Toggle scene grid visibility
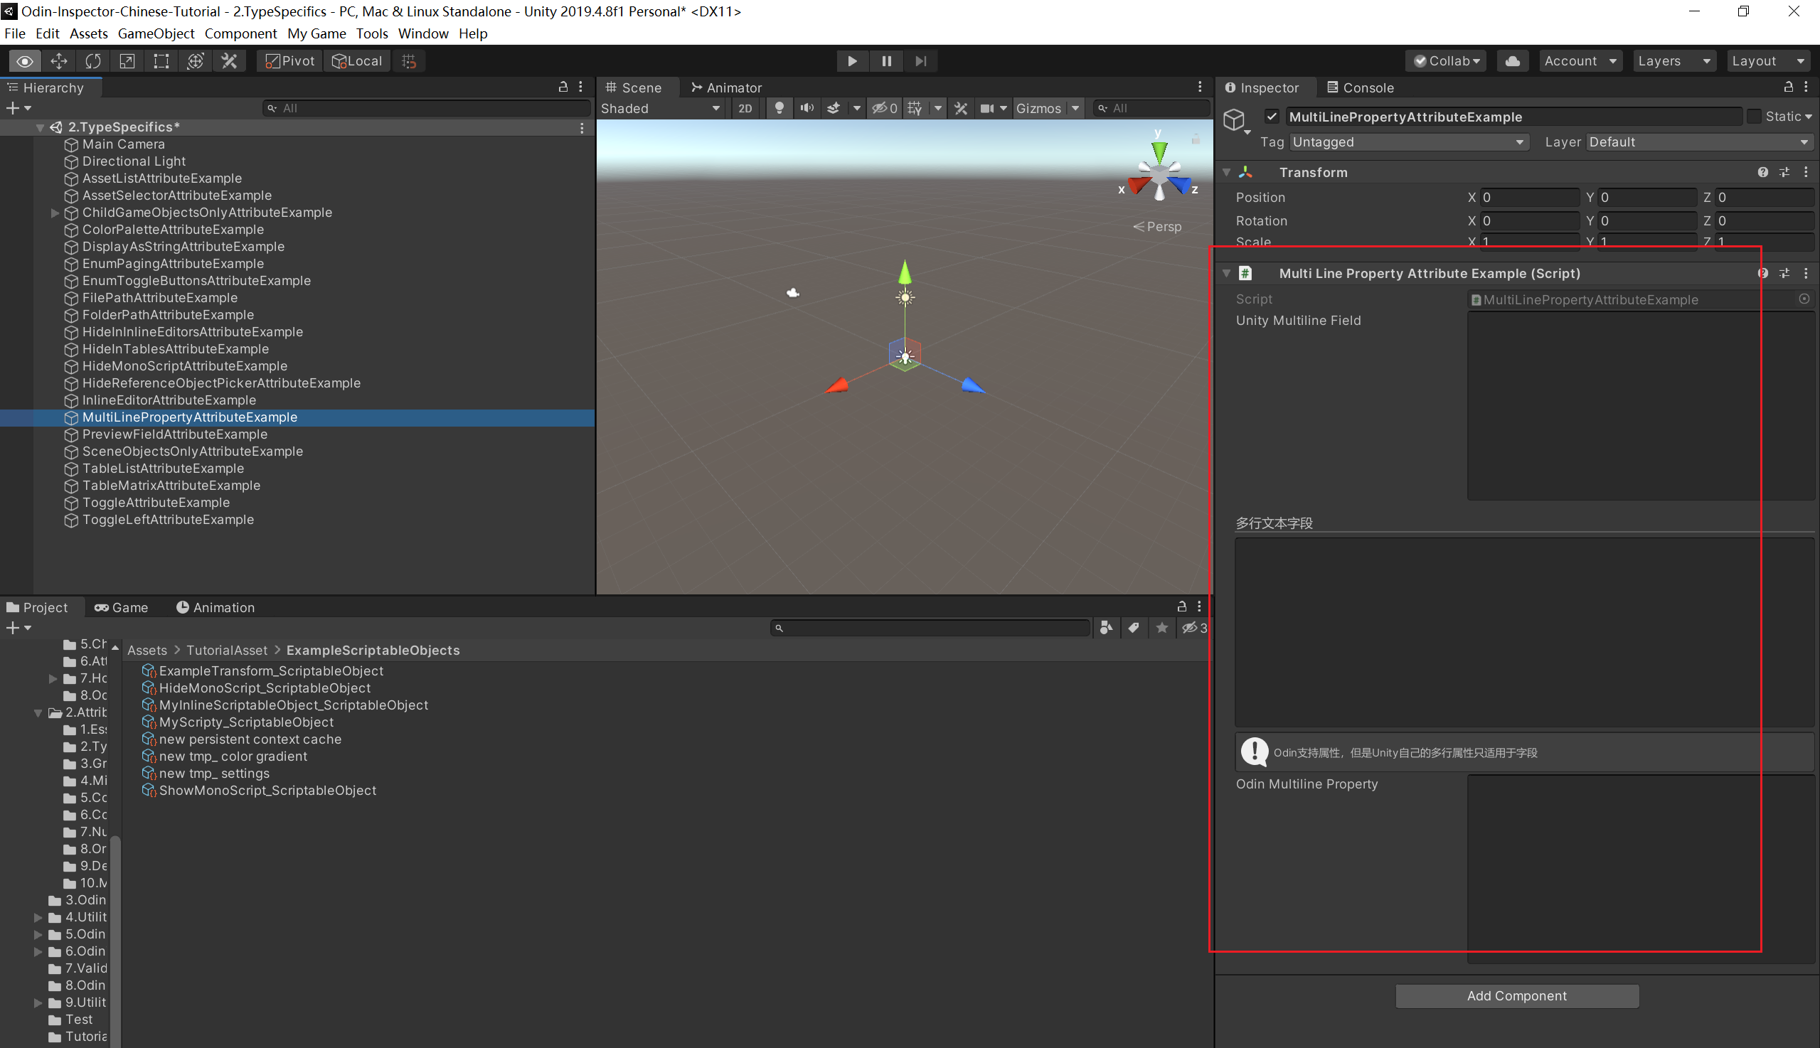1820x1048 pixels. [915, 108]
